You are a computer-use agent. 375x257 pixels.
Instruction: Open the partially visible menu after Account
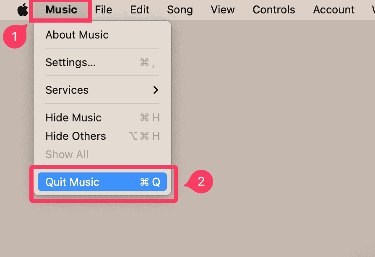click(372, 10)
